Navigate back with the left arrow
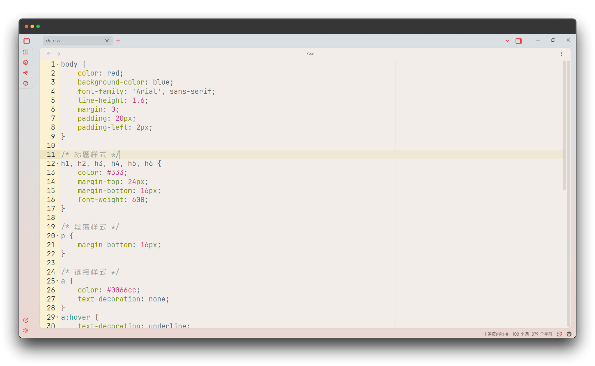This screenshot has width=595, height=366. 49,54
